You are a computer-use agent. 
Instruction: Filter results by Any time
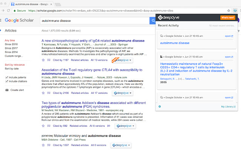[10, 40]
